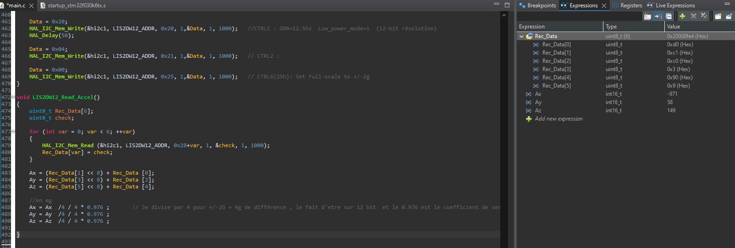The height and width of the screenshot is (248, 735).
Task: Collapse the LIS2DW12_Read_Accel function fold marker
Action: coord(13,97)
